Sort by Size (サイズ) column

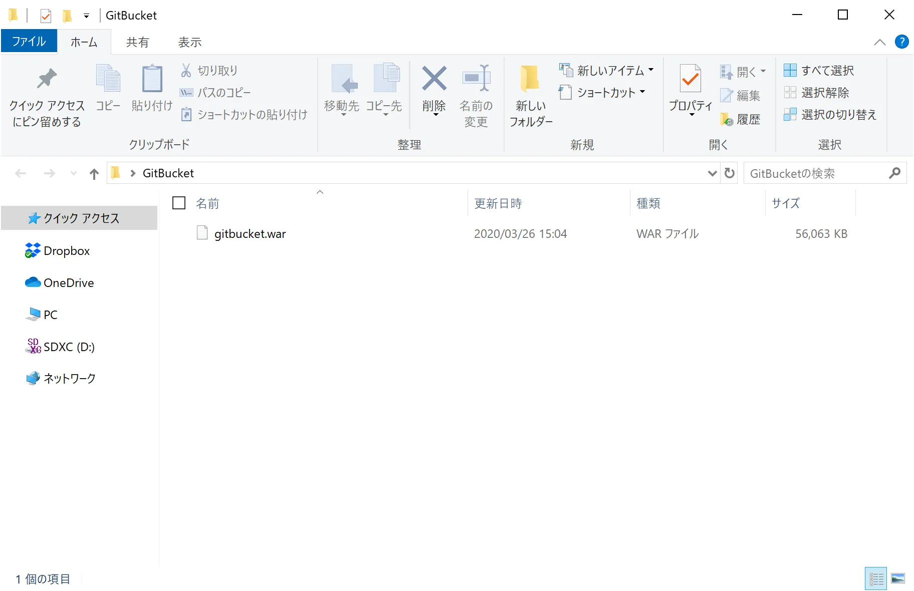click(x=786, y=203)
